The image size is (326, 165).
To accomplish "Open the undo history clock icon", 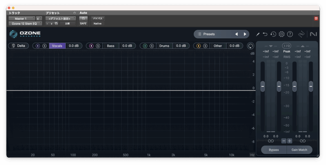I will [x=273, y=34].
